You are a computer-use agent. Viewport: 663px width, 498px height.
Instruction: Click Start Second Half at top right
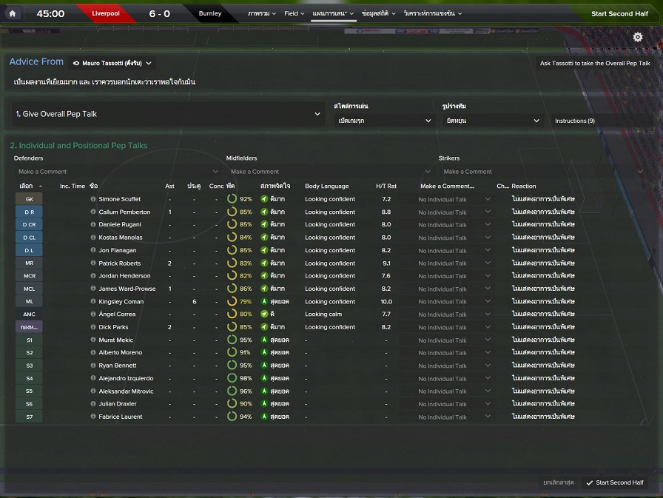click(619, 14)
